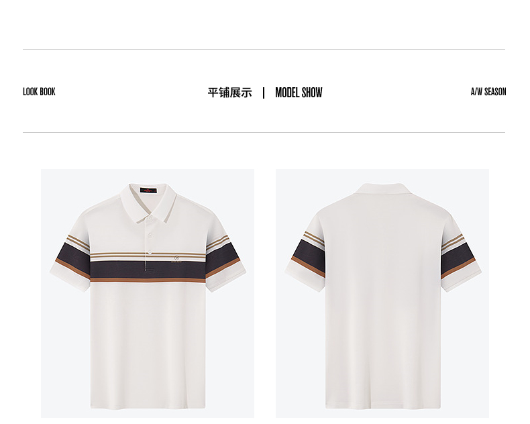Click the A/W SEASON label
530x424 pixels.
point(488,92)
